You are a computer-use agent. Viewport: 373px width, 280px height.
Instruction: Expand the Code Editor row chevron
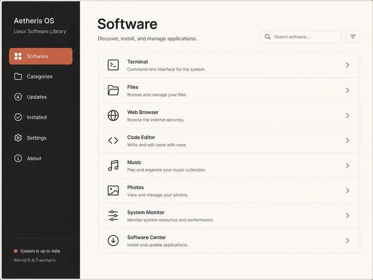pyautogui.click(x=348, y=140)
